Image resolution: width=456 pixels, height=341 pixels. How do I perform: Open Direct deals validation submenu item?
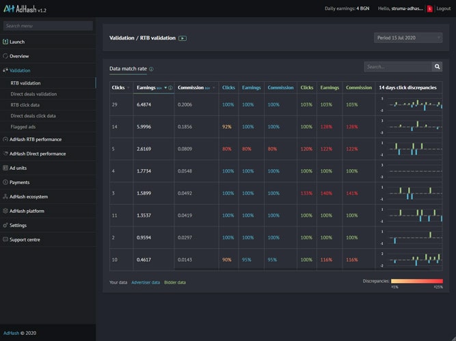point(33,93)
